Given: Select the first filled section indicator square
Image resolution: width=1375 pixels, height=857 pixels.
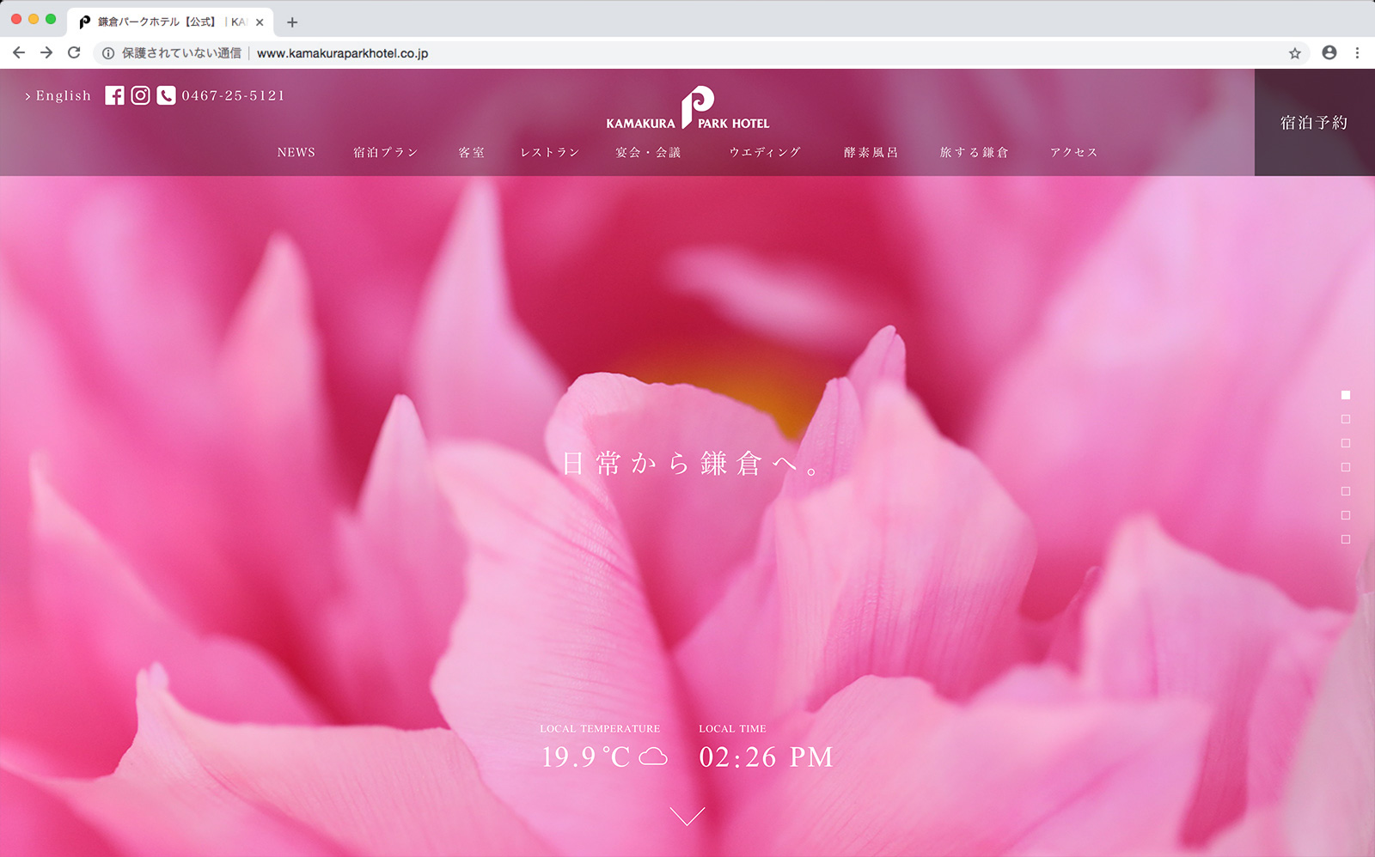Looking at the screenshot, I should click(1346, 395).
